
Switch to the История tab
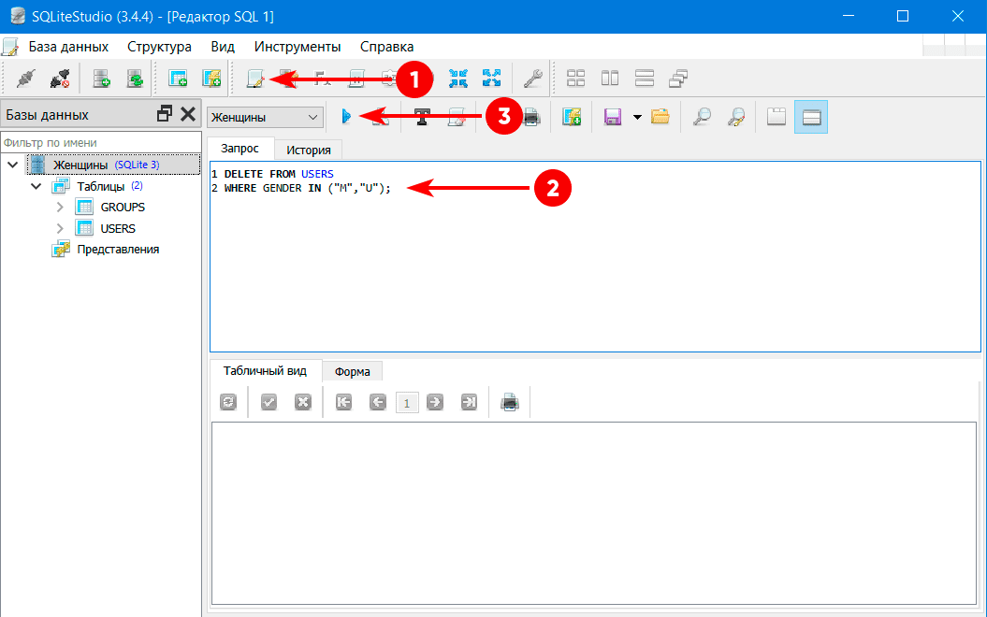308,149
